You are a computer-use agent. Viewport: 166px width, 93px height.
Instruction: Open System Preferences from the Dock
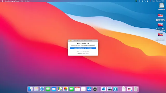tap(95, 89)
